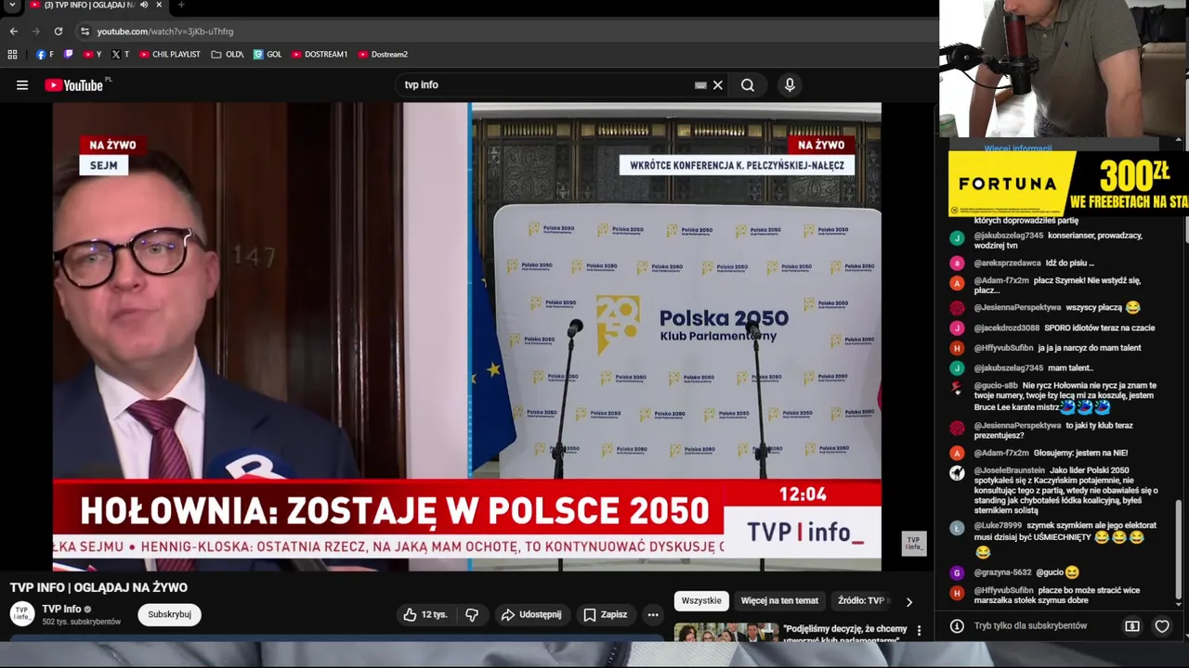
Task: Click the TVP info watermark on the video
Action: (x=914, y=544)
